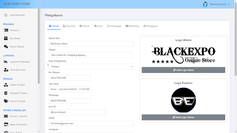Click the Laporan Penjualan chart icon
Viewport: 237px width, 133px height.
(6, 62)
